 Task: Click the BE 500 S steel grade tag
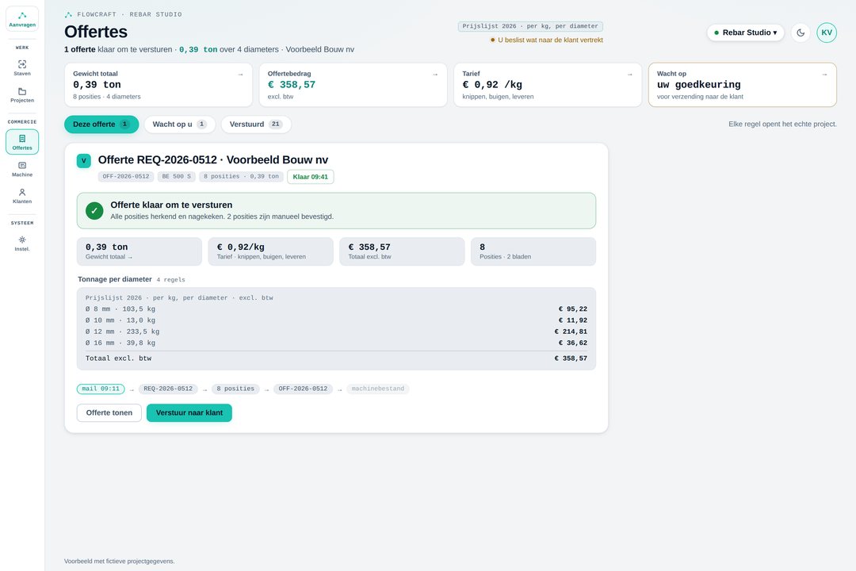pos(176,177)
